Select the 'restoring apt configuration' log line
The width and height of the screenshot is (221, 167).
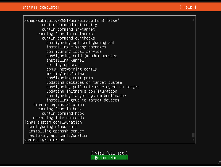point(58,135)
